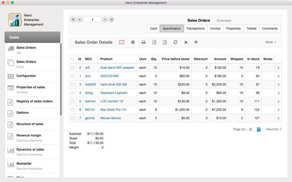Viewport: 292px width, 182px height.
Task: Delete selected rows with X icon
Action: (186, 42)
